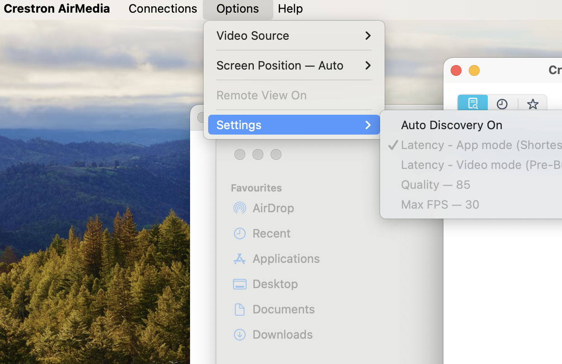Click Crestron AirMedia app menu
The image size is (562, 364).
57,9
